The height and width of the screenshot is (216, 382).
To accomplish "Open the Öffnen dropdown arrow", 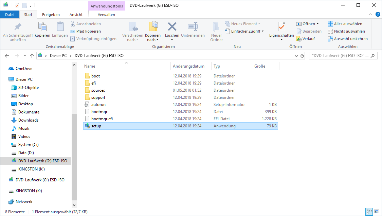I will point(318,24).
